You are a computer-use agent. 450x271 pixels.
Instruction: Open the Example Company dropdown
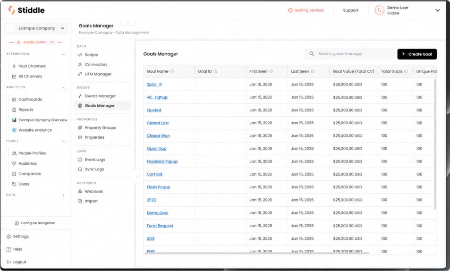point(36,28)
